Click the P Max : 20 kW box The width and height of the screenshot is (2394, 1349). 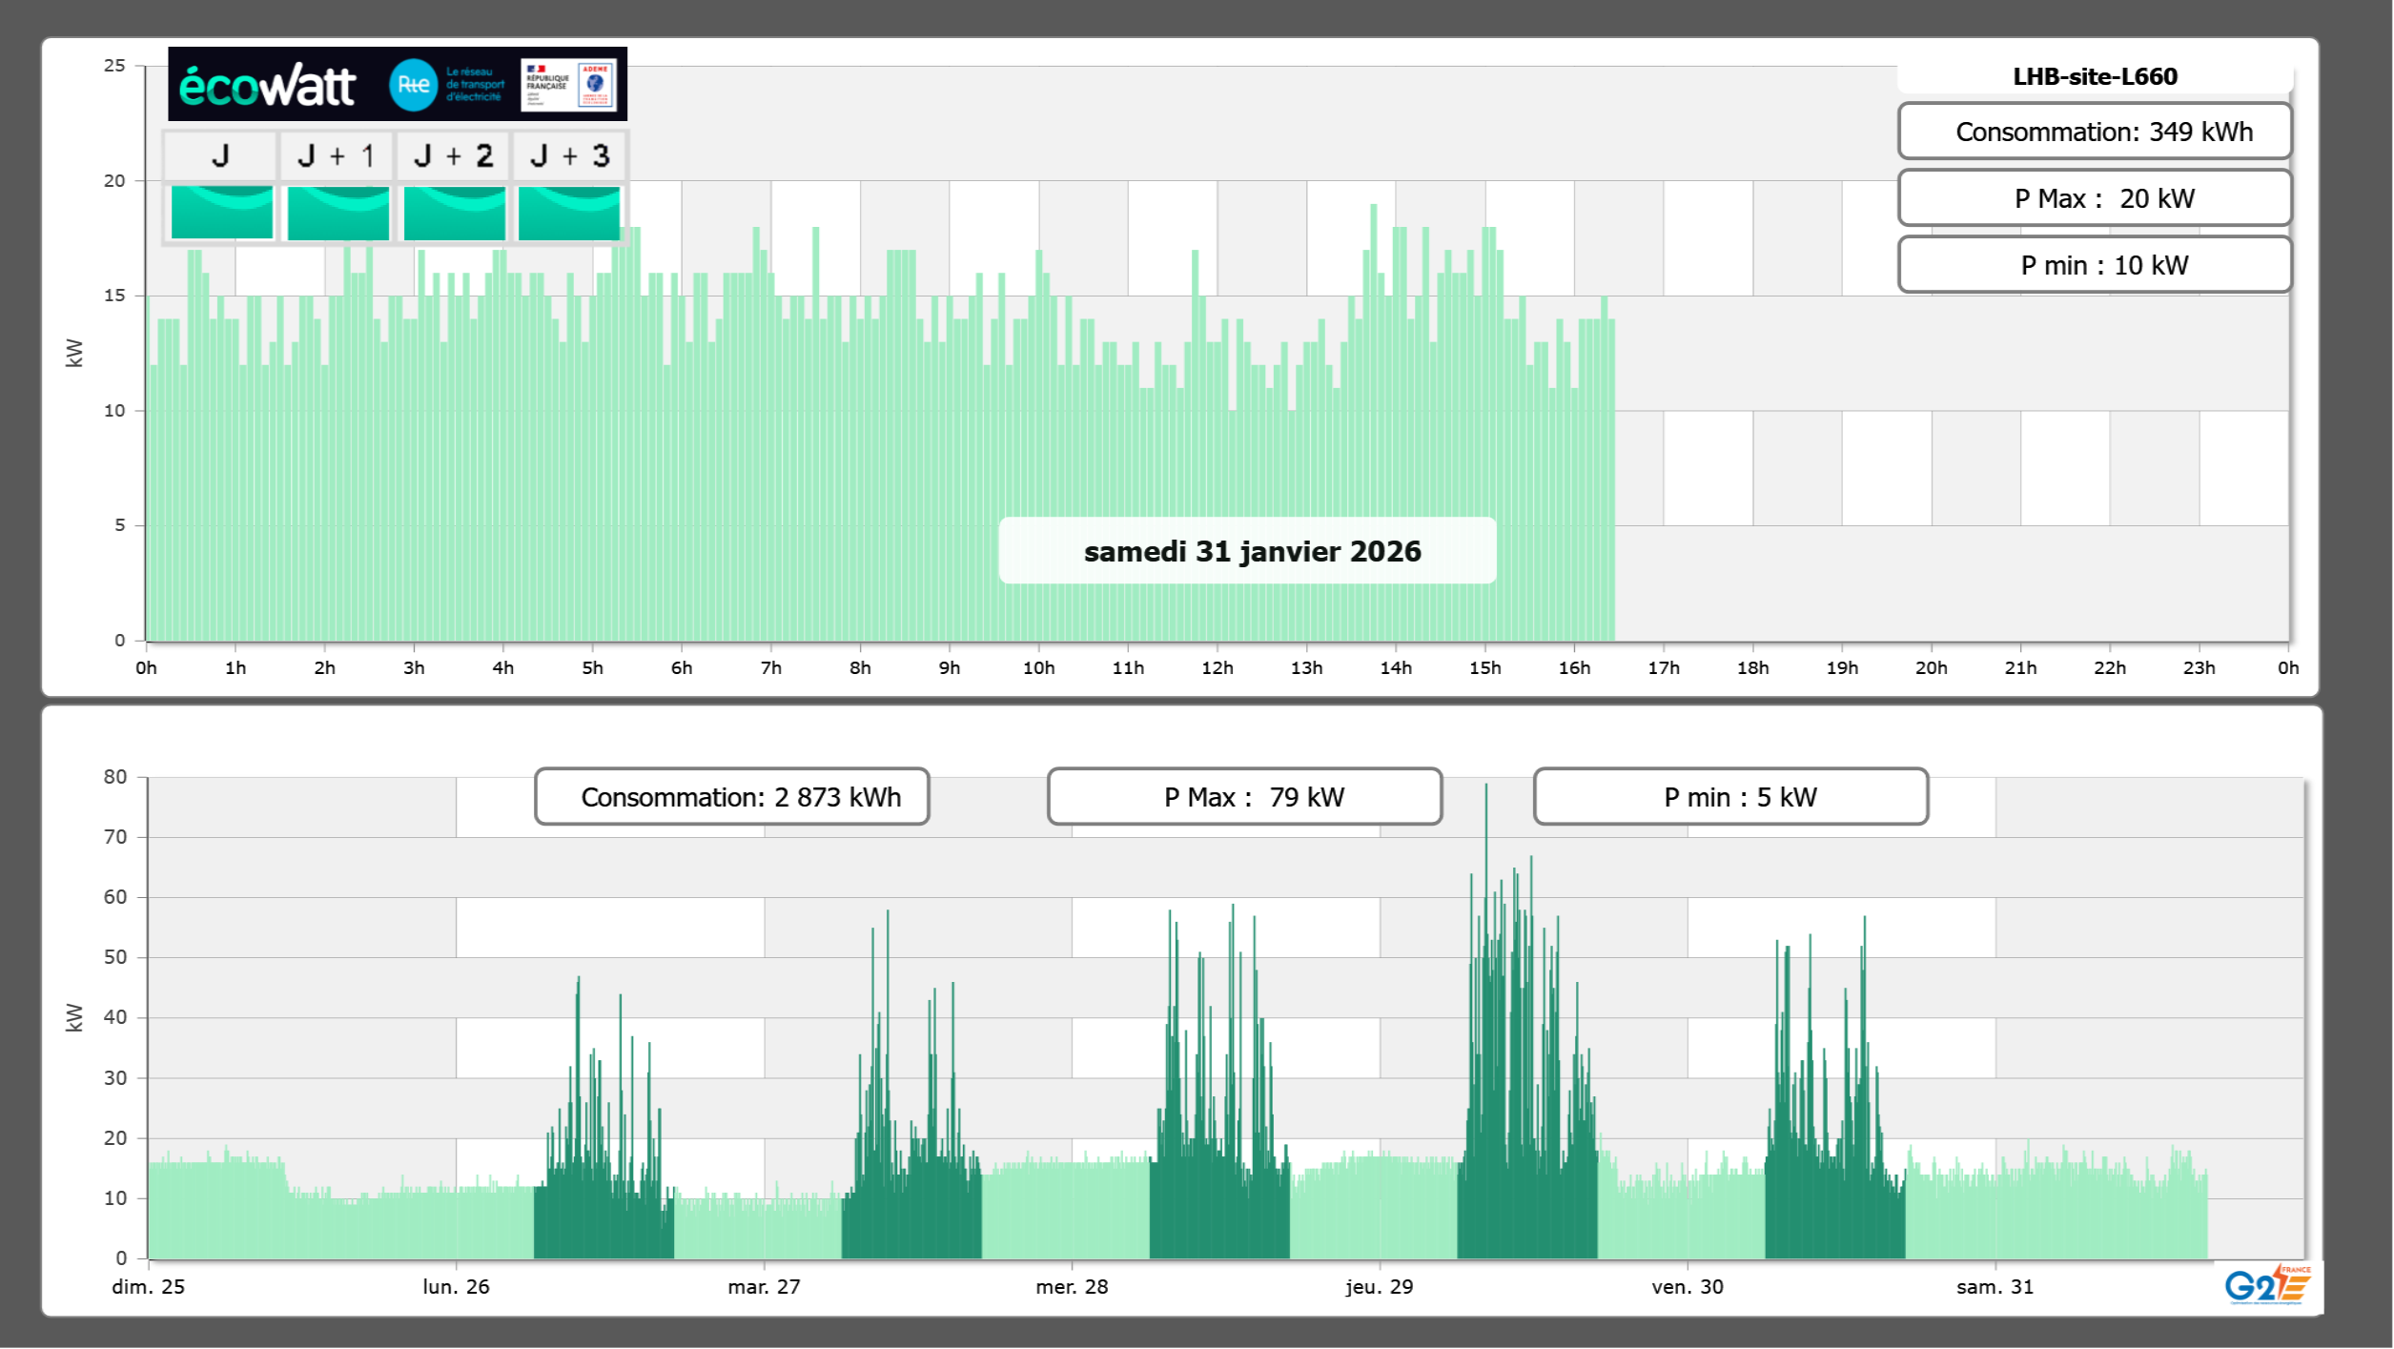2095,198
